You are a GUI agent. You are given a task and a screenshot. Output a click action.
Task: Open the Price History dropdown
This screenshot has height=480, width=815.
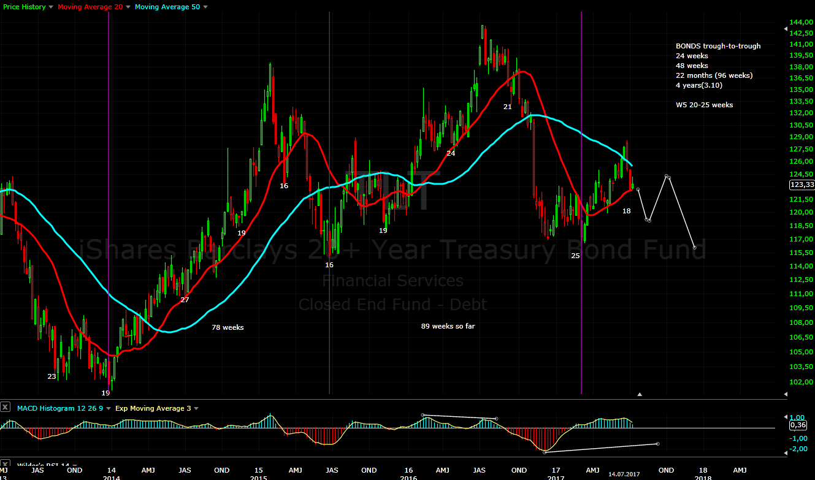(x=50, y=7)
